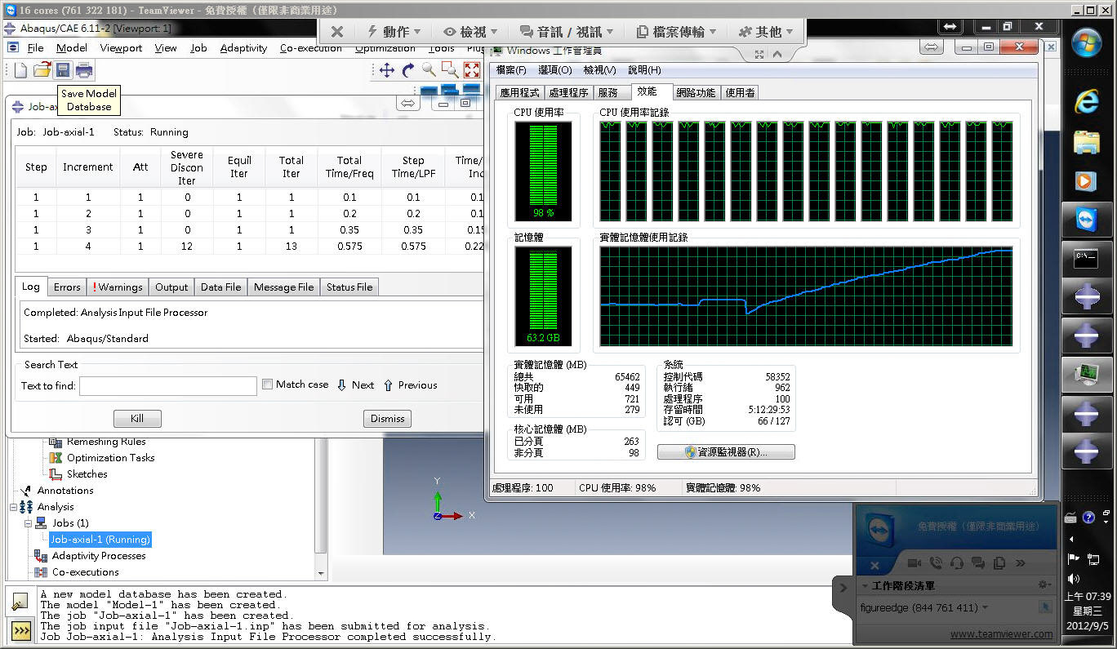Collapse the Jobs (1) tree node

pyautogui.click(x=27, y=523)
